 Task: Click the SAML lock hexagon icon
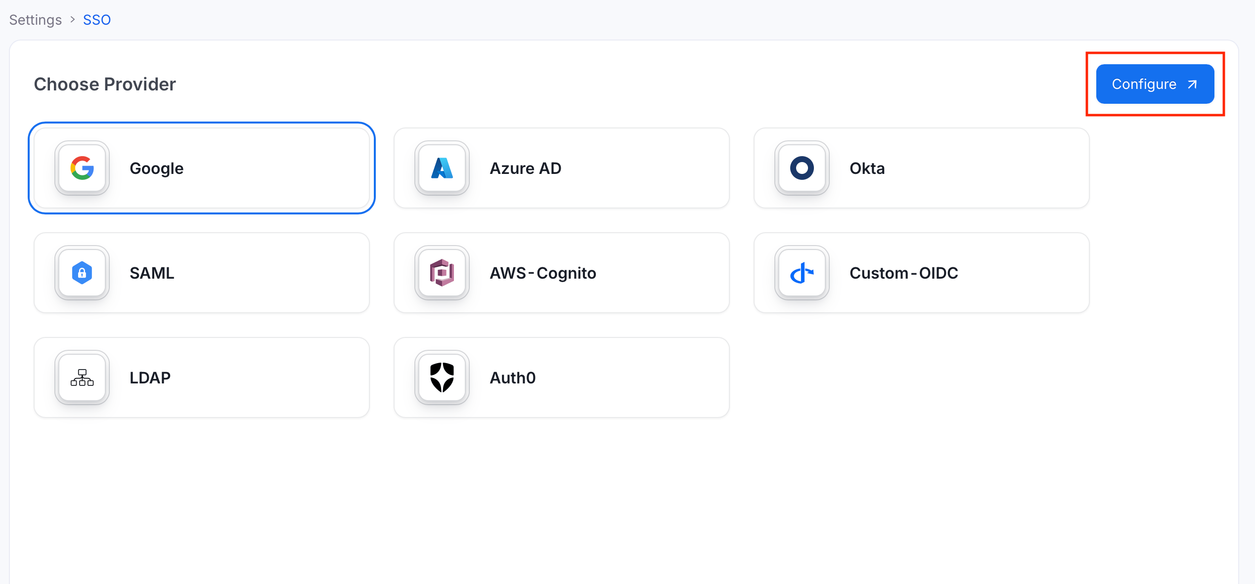82,273
